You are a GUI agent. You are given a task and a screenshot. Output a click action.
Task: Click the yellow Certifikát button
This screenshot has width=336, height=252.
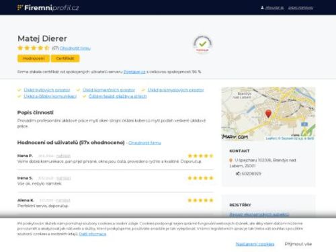click(x=65, y=58)
